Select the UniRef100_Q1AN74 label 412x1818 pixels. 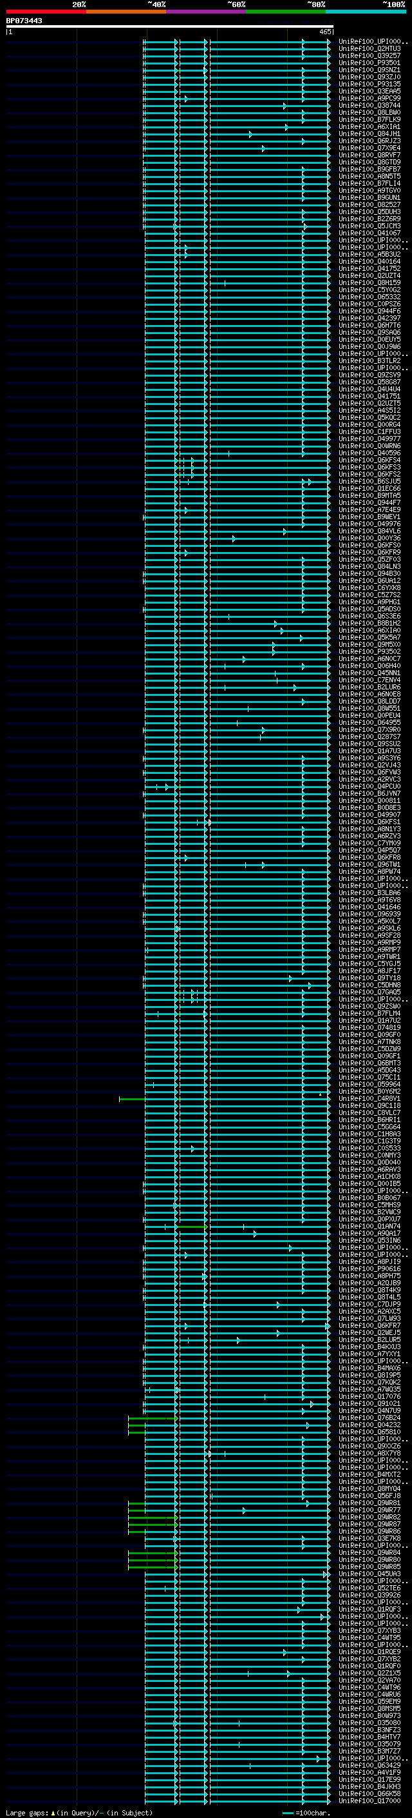click(x=370, y=1227)
